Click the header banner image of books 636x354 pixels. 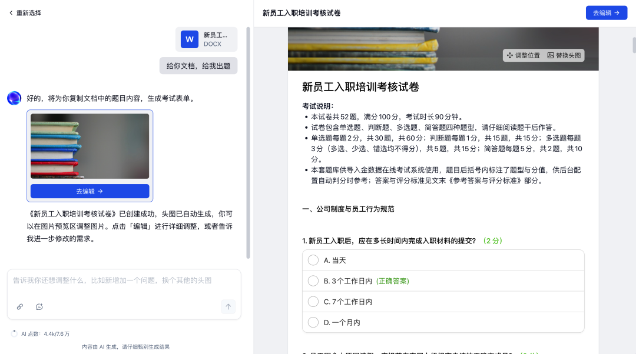tap(443, 49)
